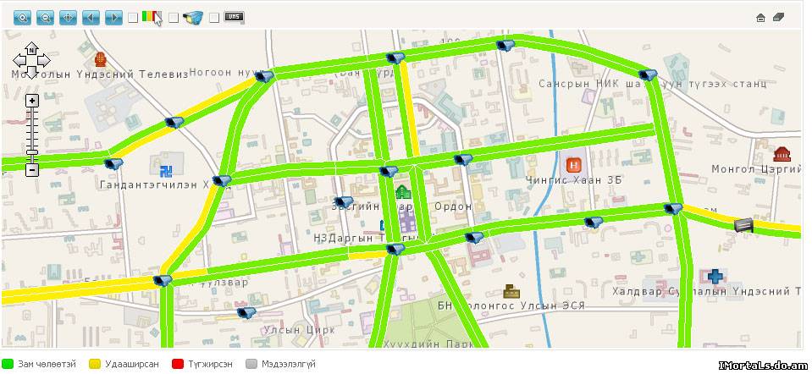
Task: Open the camera near Гандантэгчилэн intersection
Action: tap(222, 180)
